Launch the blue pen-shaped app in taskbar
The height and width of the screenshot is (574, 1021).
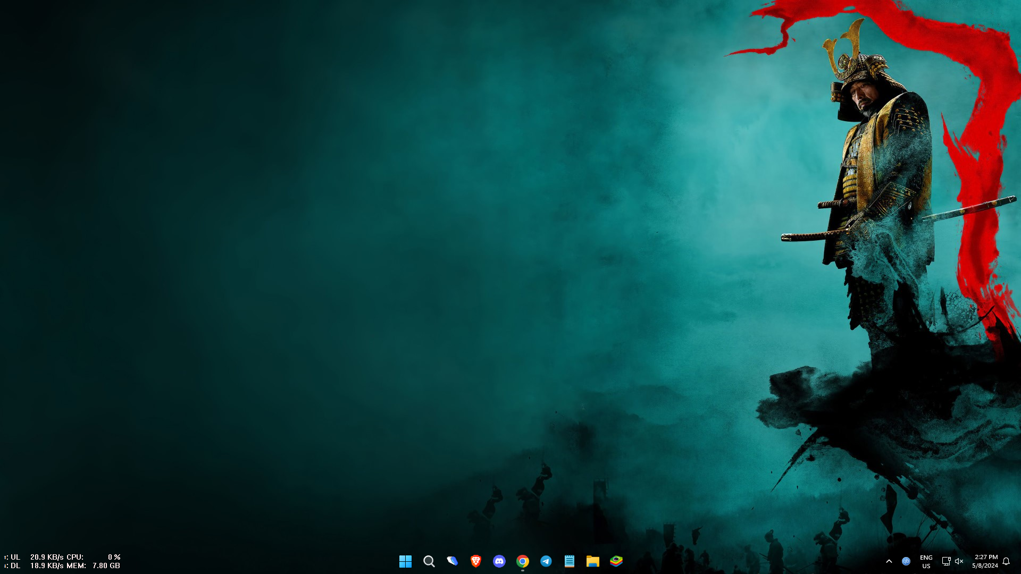pos(452,561)
